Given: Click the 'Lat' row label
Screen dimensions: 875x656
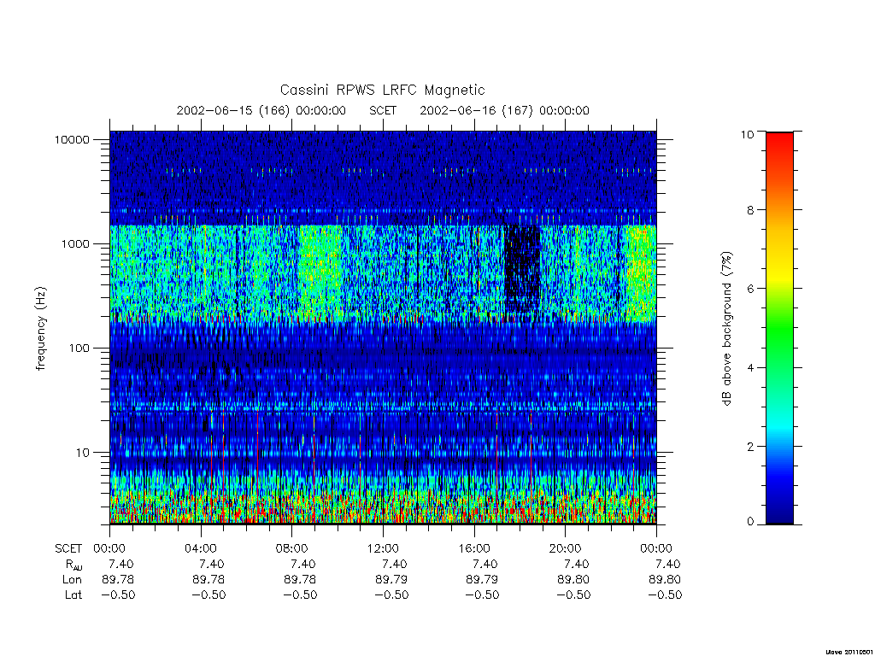Looking at the screenshot, I should point(73,595).
